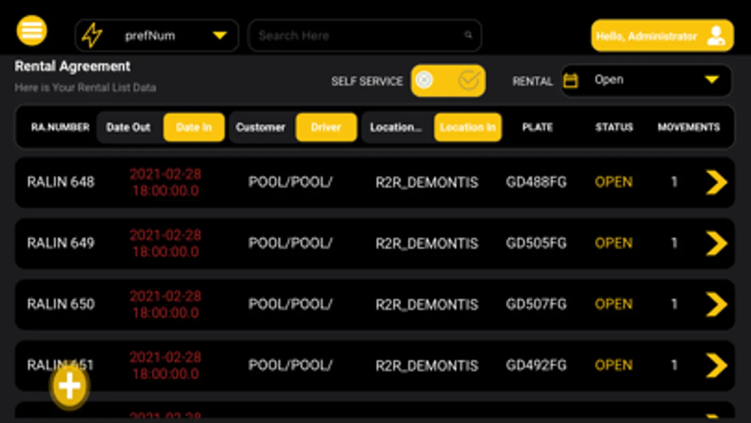Click movements count in RALIN 648 row
The image size is (751, 423).
pos(674,182)
